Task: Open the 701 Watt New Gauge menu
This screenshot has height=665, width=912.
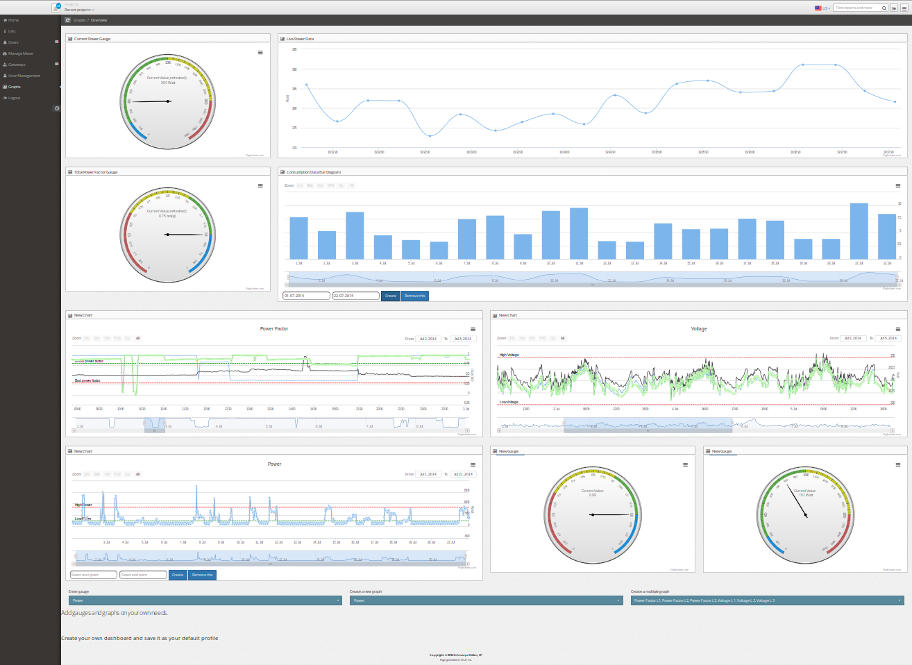Action: pyautogui.click(x=897, y=465)
